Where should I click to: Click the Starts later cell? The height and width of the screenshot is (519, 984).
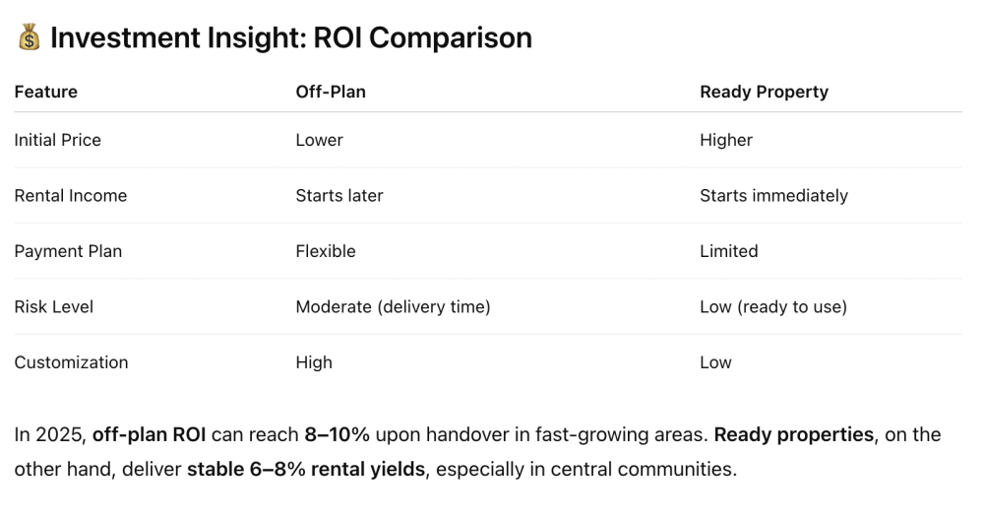pyautogui.click(x=339, y=195)
